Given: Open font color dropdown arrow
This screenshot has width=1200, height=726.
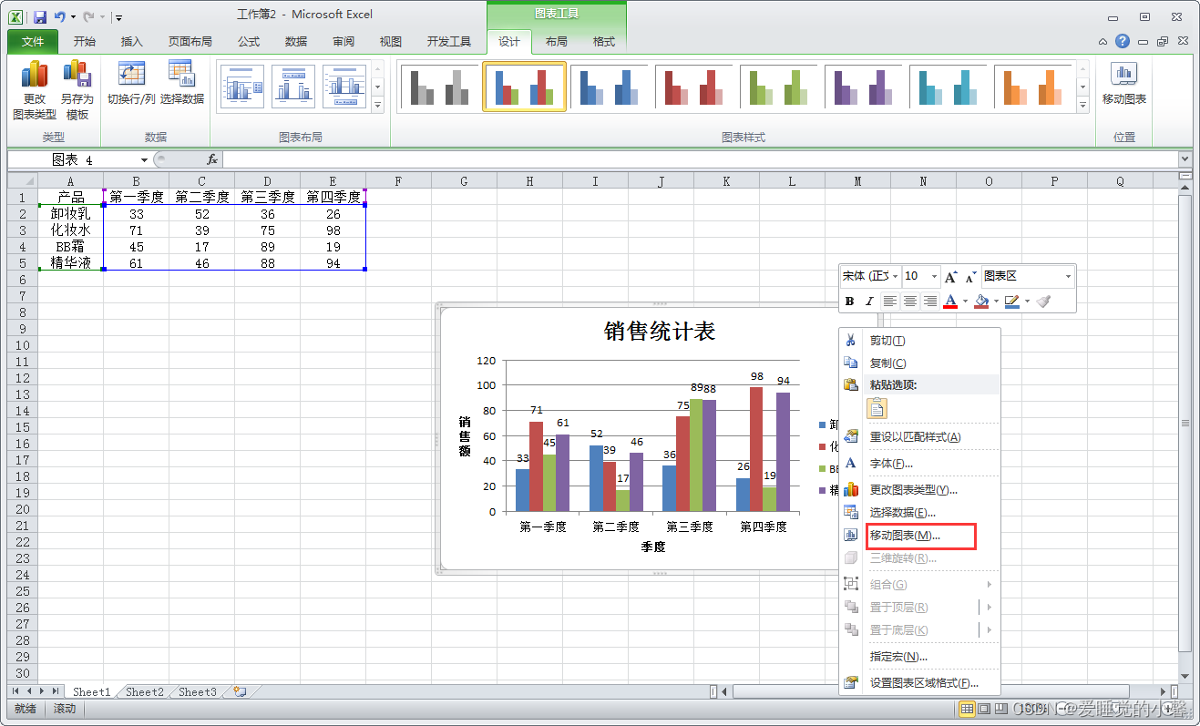Looking at the screenshot, I should pos(965,301).
